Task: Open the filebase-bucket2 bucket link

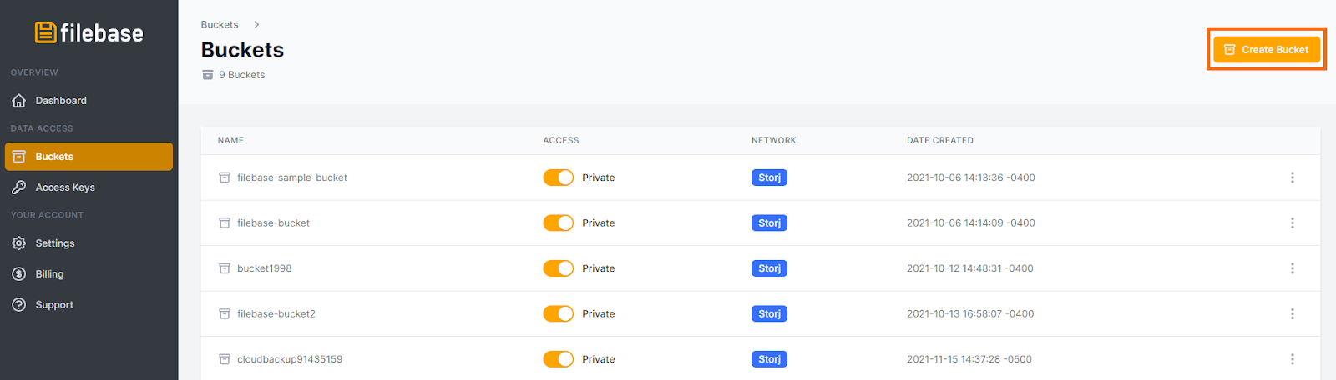Action: tap(276, 314)
